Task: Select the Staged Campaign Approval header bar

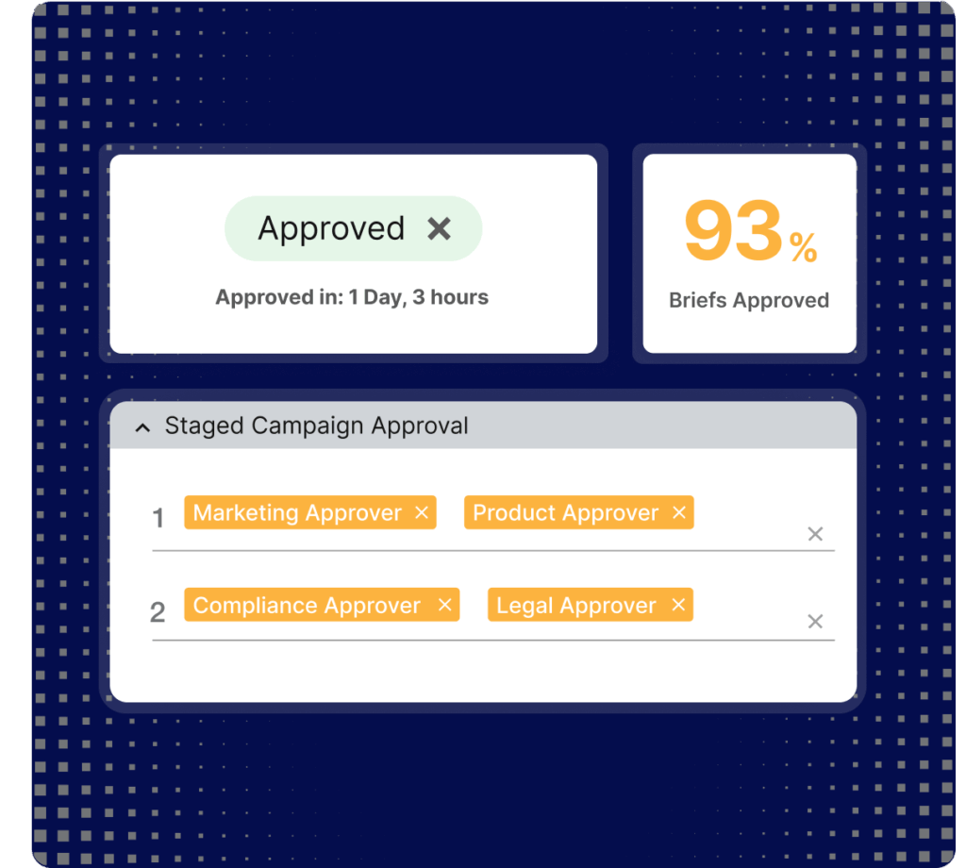Action: (x=483, y=426)
